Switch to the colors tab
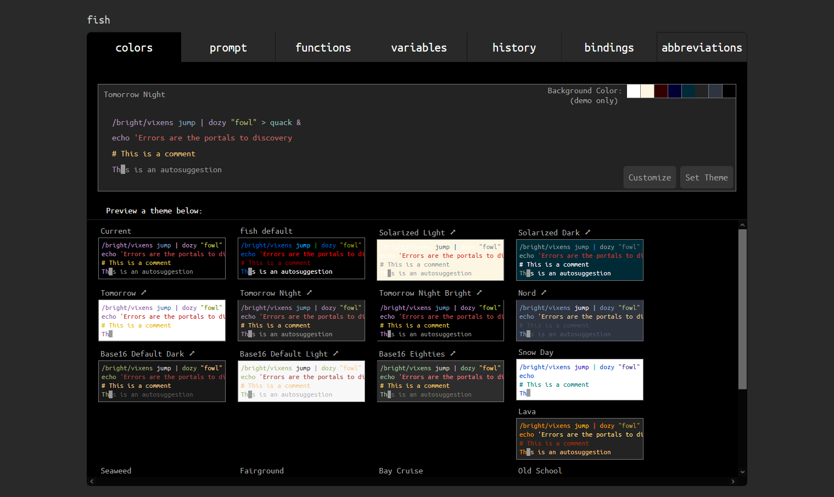The height and width of the screenshot is (497, 834). tap(134, 48)
